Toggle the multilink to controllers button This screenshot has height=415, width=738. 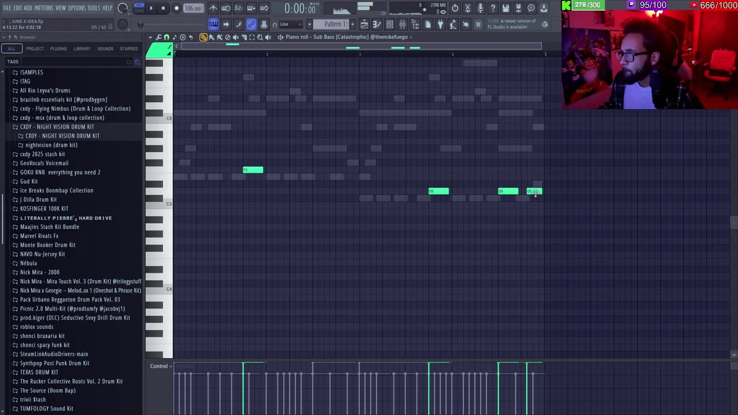(x=251, y=24)
